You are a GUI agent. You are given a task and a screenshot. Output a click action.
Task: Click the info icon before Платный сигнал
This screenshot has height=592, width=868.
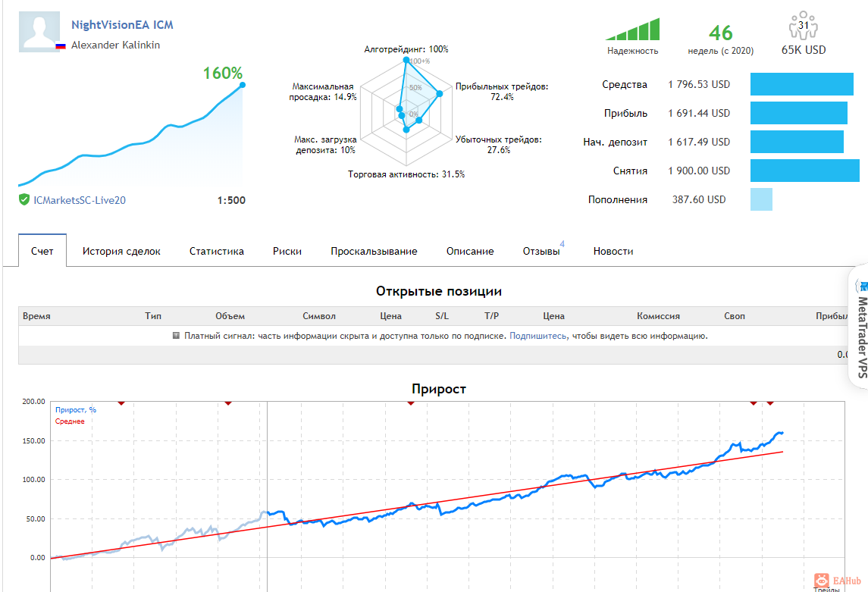click(176, 335)
